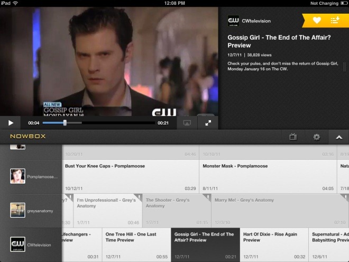The height and width of the screenshot is (262, 349).
Task: Switch video to fullscreen mode
Action: [x=208, y=123]
